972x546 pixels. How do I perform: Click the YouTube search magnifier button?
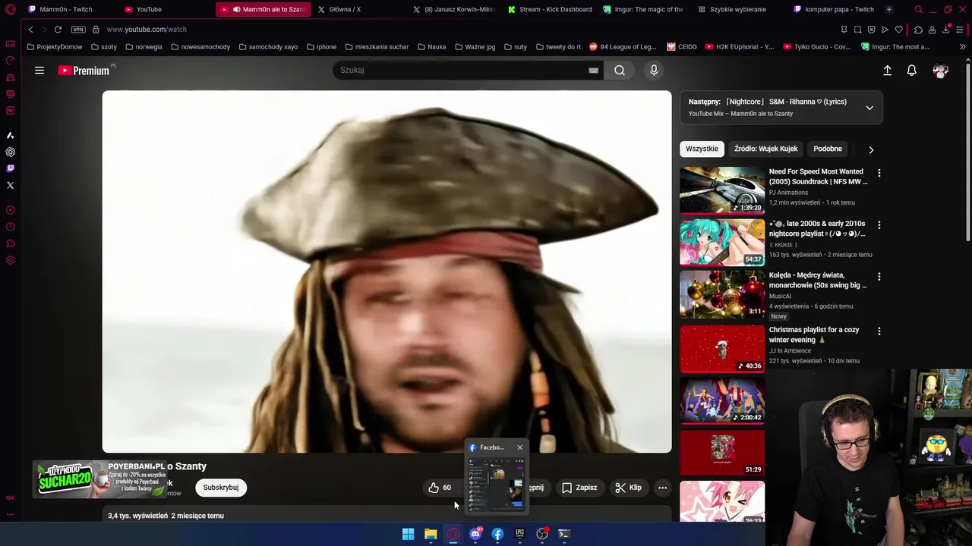(620, 70)
